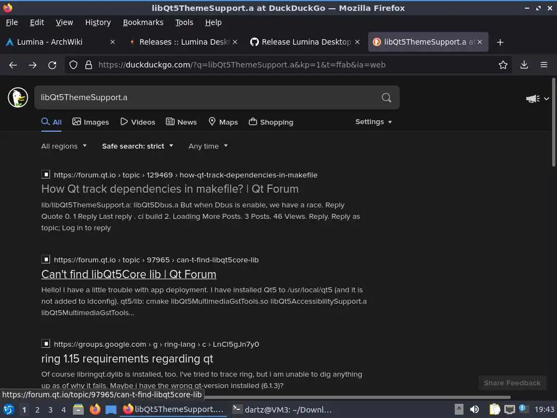This screenshot has width=557, height=418.
Task: Open the Tools menu
Action: coord(184,22)
